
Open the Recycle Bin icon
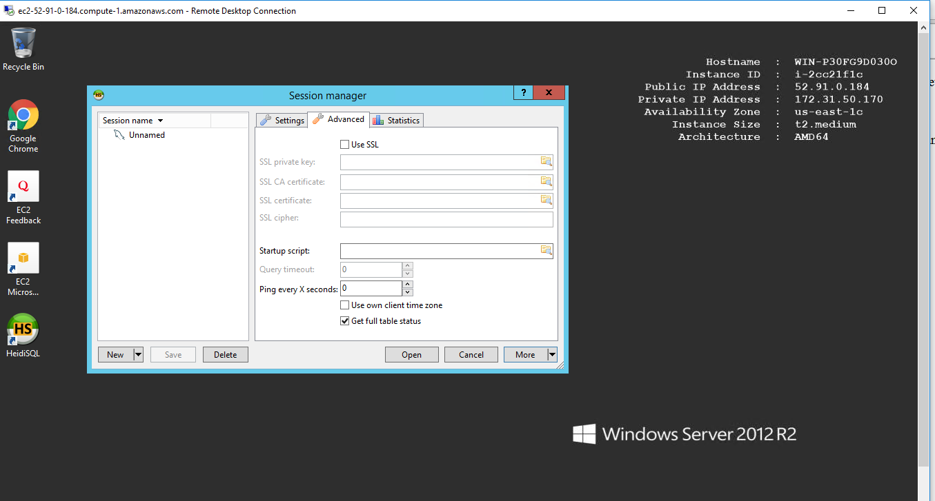(x=23, y=45)
